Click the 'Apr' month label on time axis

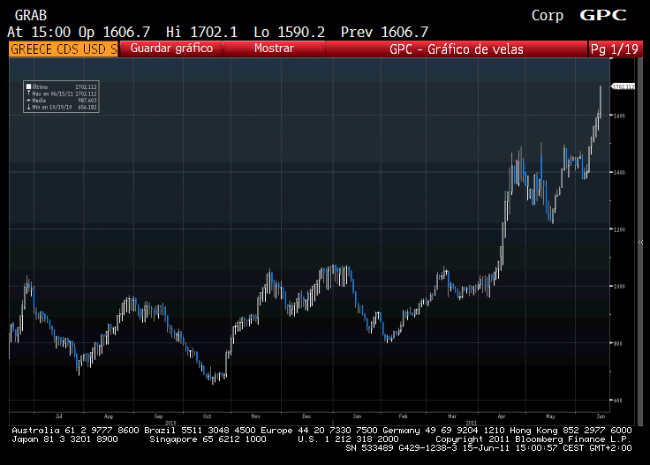[x=502, y=416]
